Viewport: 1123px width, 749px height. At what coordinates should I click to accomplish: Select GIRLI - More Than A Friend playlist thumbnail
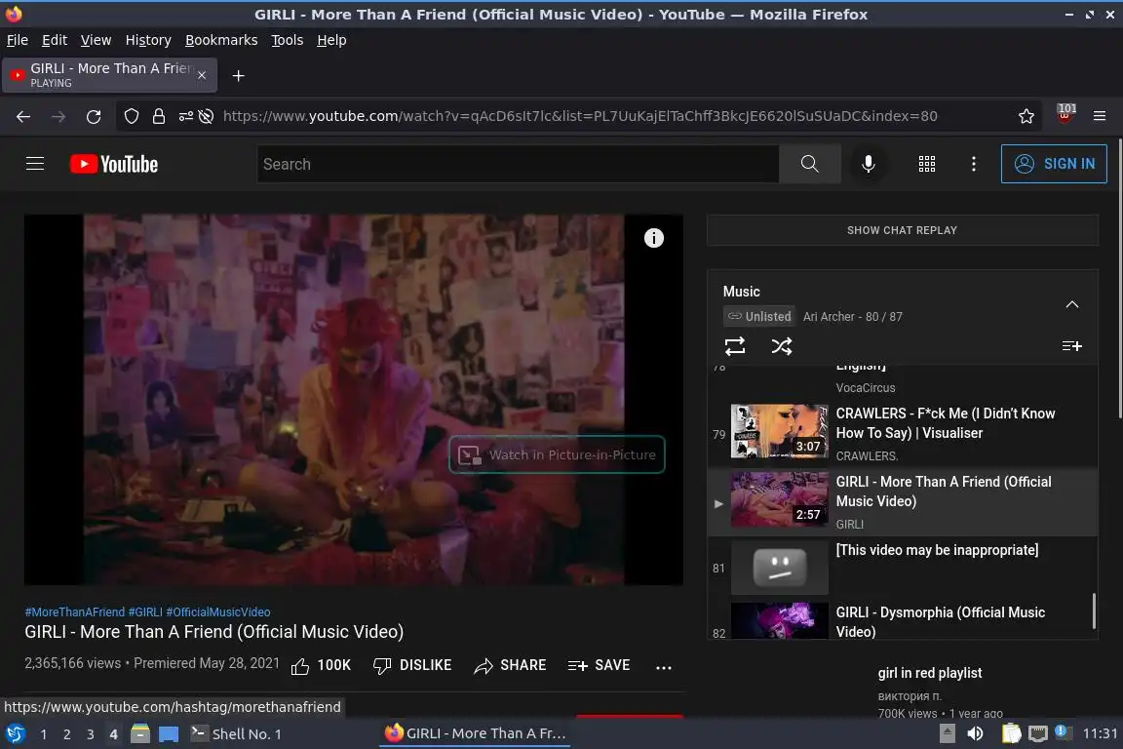click(x=779, y=499)
